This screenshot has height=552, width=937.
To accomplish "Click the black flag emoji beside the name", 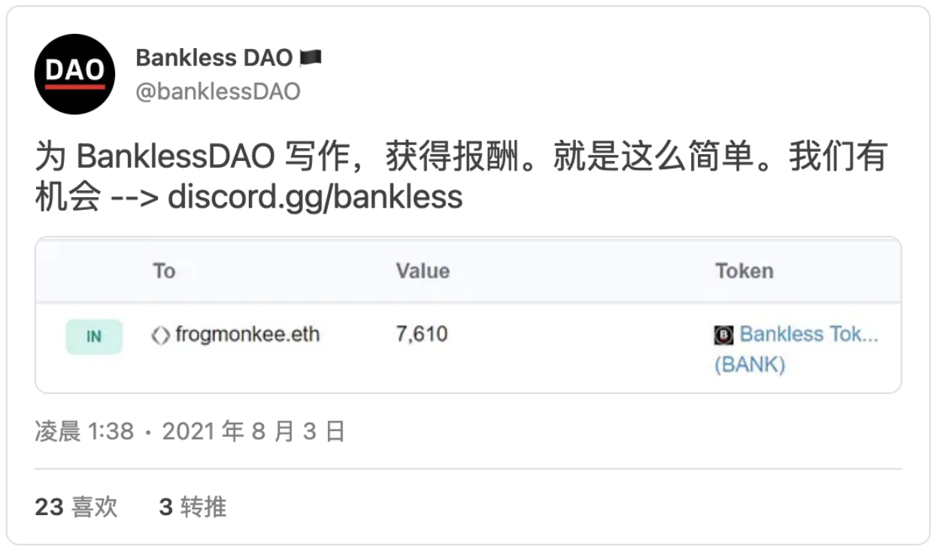I will pyautogui.click(x=311, y=57).
